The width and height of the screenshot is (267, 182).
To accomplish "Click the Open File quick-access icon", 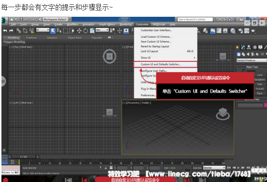I will pos(16,19).
